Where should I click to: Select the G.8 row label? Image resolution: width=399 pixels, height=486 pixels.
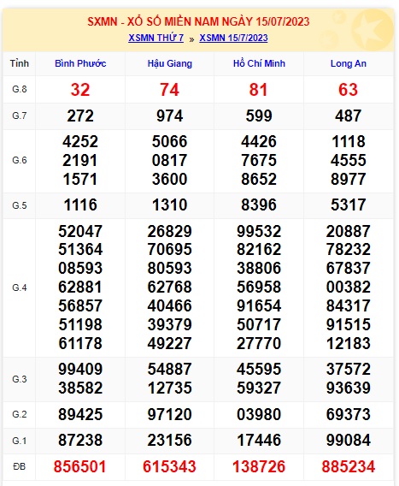point(20,90)
